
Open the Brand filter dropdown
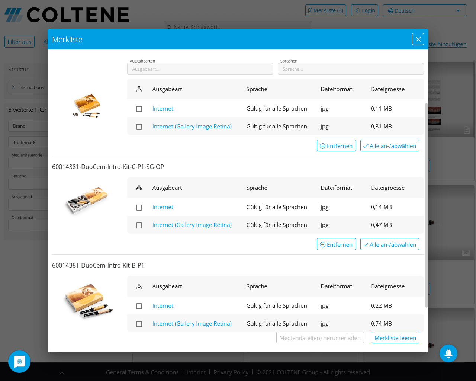[28, 126]
